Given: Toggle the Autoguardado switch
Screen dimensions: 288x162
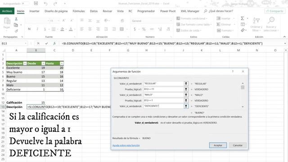Looking at the screenshot, I should click(x=25, y=4).
